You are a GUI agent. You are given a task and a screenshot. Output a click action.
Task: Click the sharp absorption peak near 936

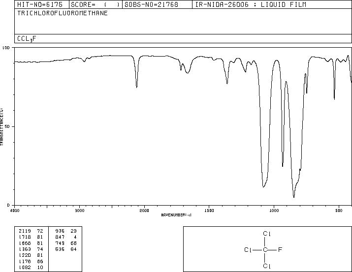tap(283, 166)
